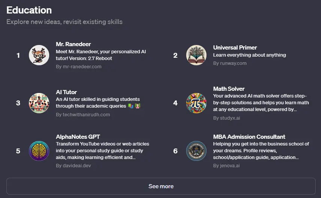Open the MBA Admission Consultant title

pos(249,136)
